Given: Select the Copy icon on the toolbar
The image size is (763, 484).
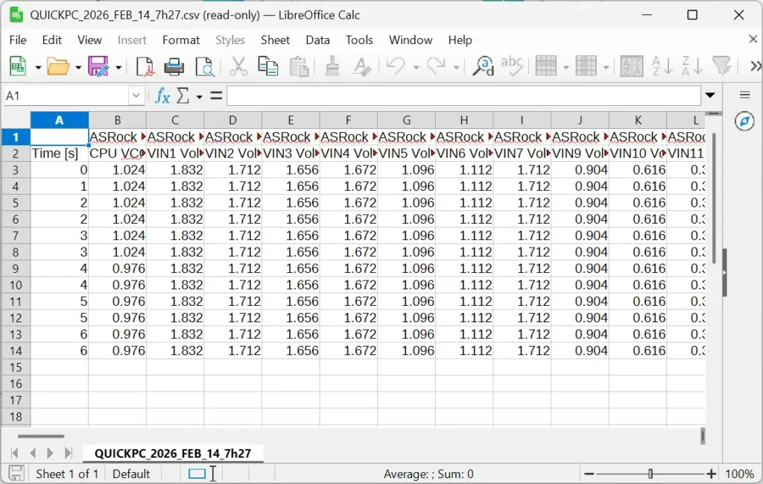Looking at the screenshot, I should [x=268, y=66].
